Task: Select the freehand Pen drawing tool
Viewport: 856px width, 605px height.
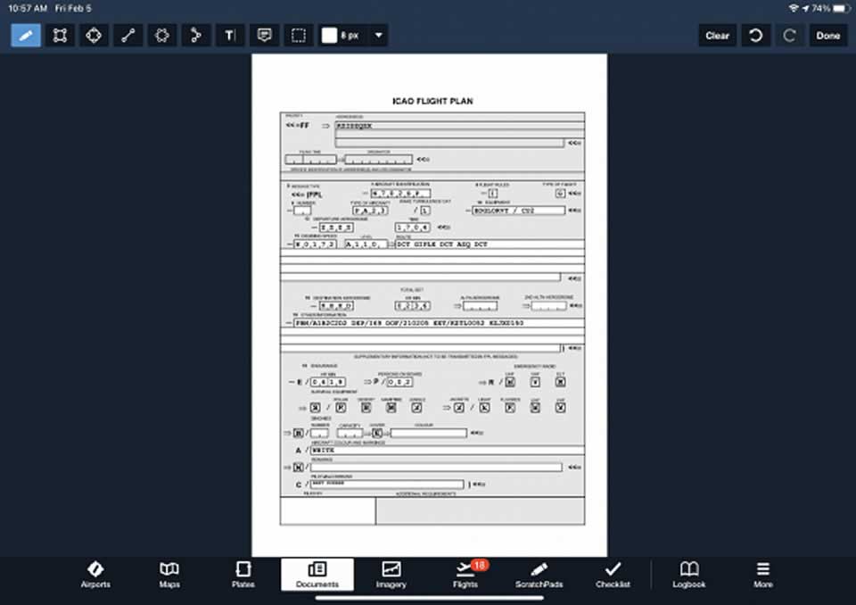Action: [26, 36]
